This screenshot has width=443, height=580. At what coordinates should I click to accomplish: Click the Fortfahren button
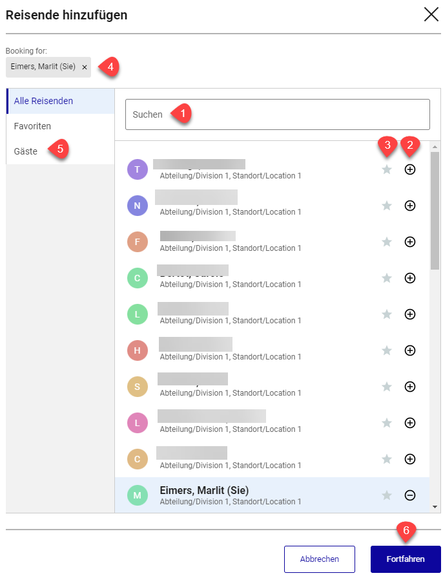(x=406, y=559)
